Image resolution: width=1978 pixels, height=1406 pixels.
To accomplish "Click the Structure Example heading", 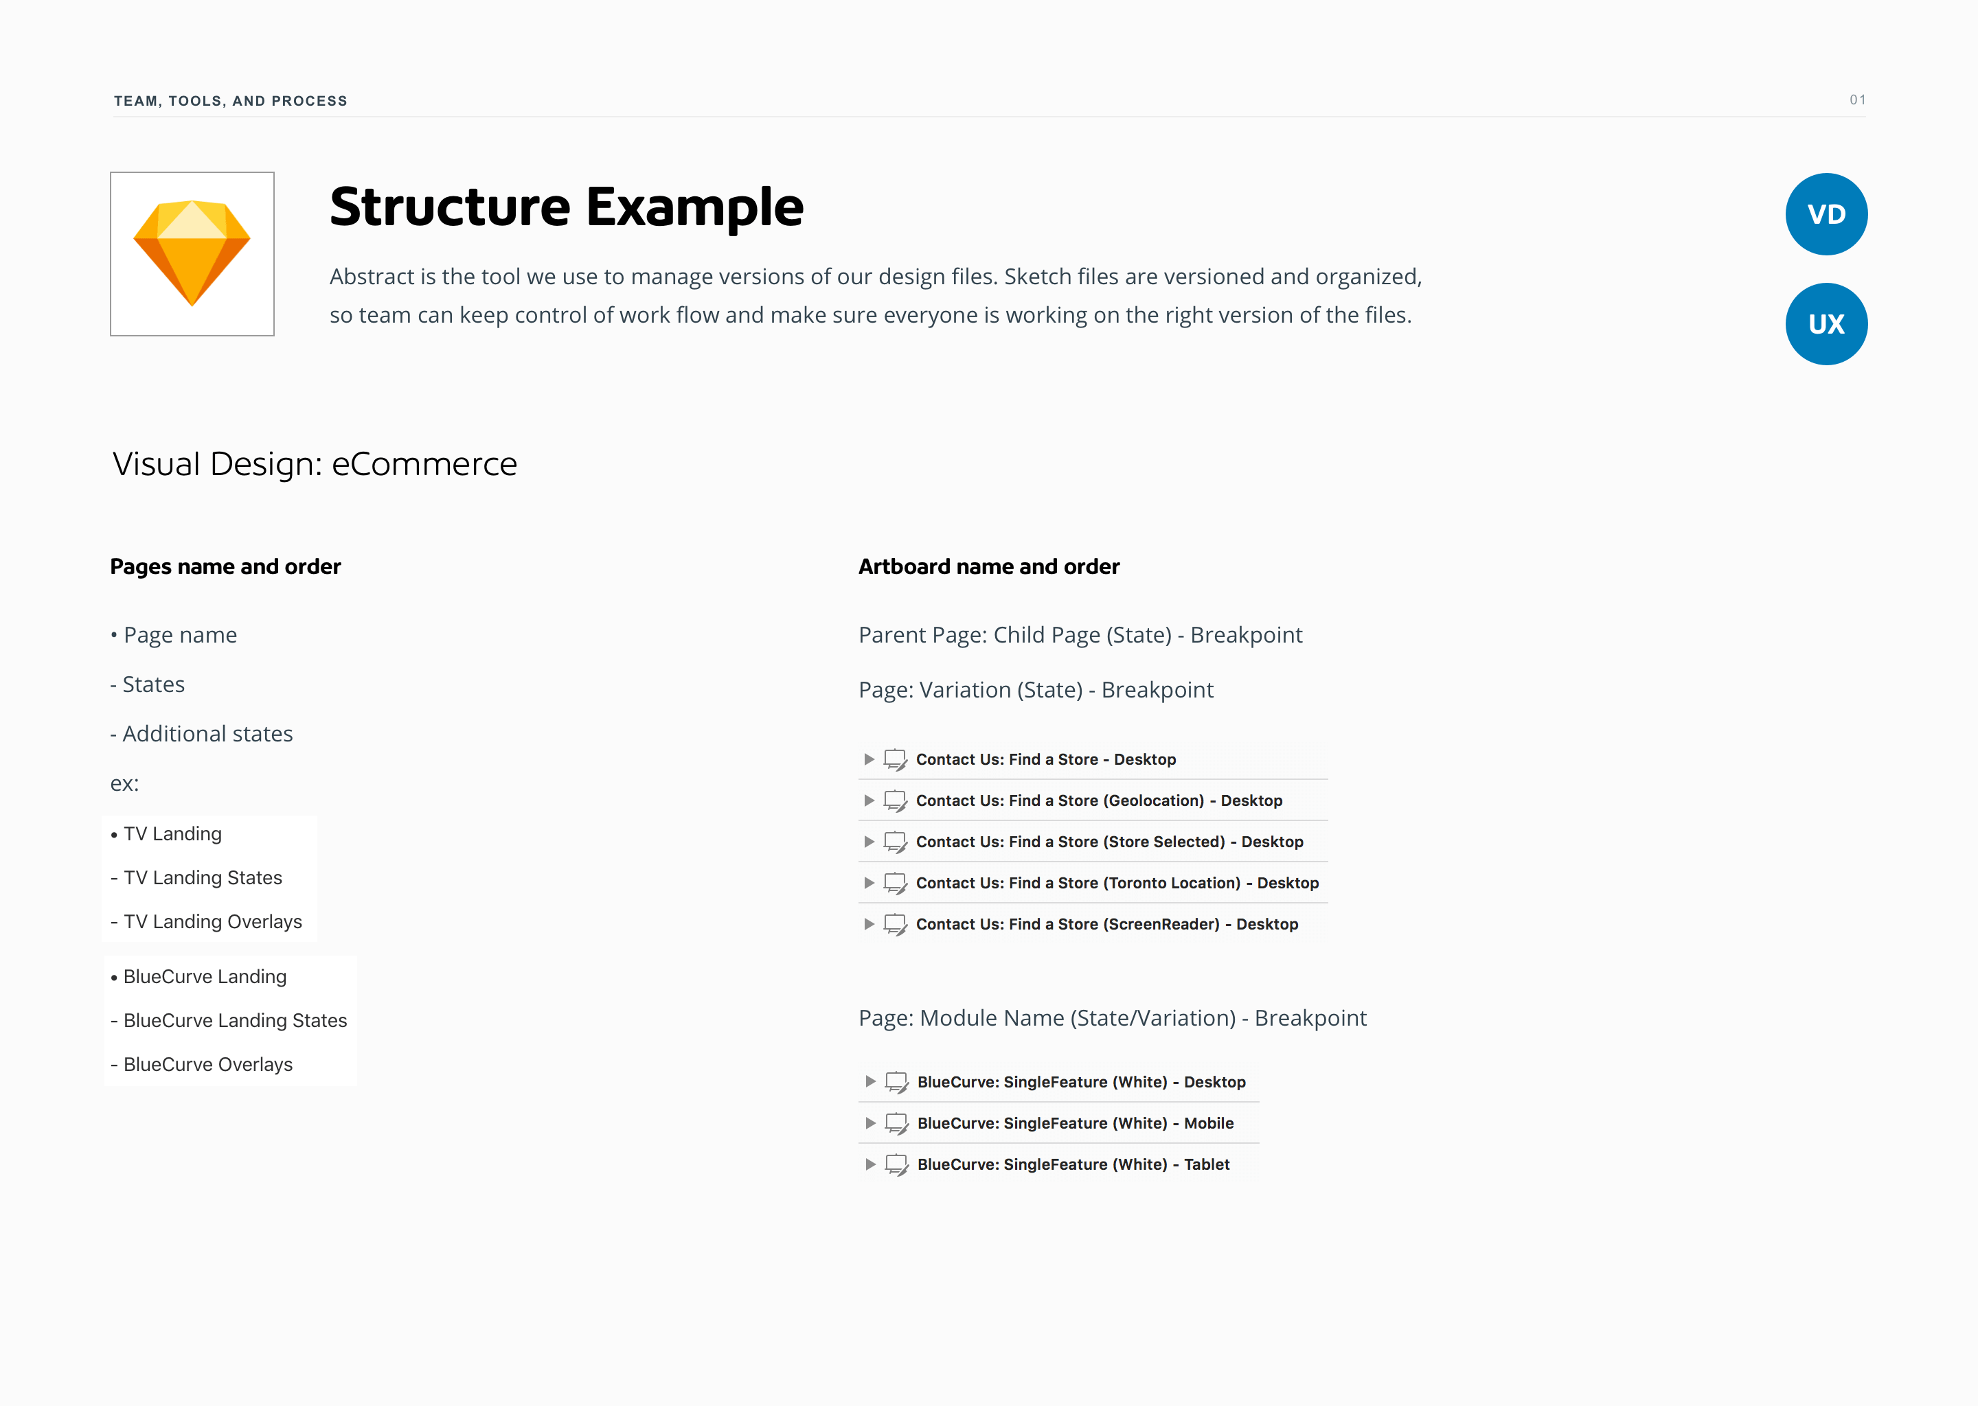I will pyautogui.click(x=567, y=207).
